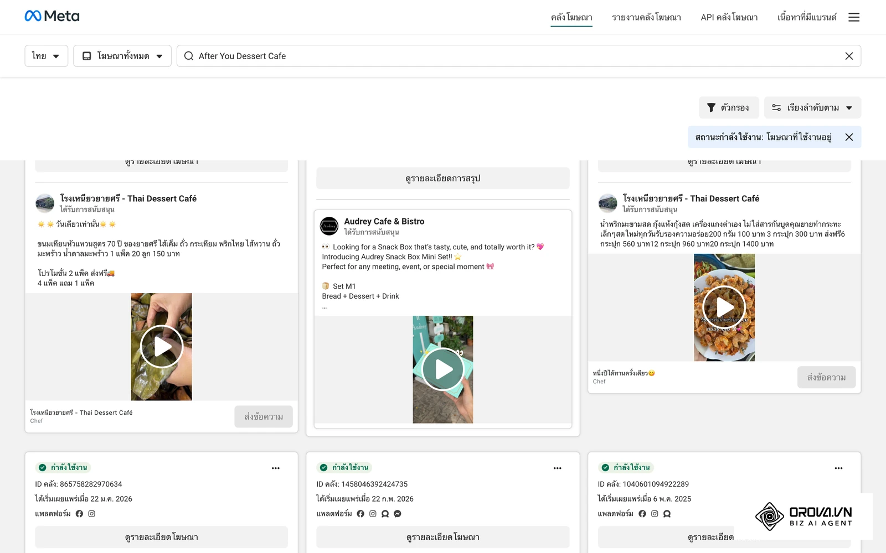This screenshot has width=886, height=553.
Task: Click ดูรายละเอียดการสรุป button
Action: (x=442, y=178)
